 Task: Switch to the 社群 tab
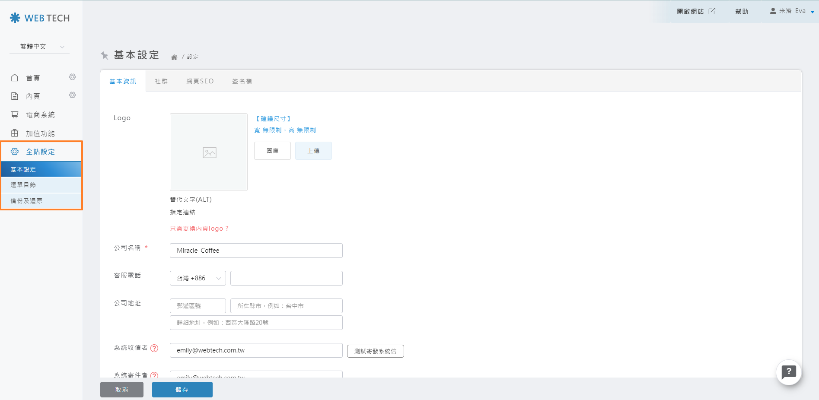161,81
